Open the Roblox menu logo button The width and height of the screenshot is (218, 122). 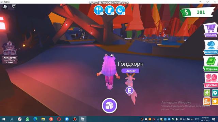click(5, 7)
